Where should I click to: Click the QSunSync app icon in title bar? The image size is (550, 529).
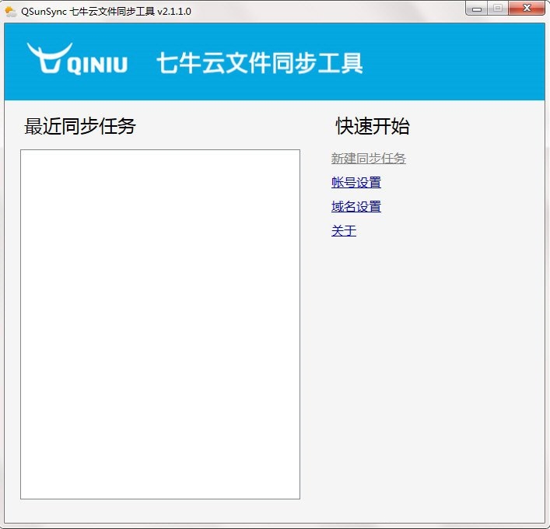11,11
